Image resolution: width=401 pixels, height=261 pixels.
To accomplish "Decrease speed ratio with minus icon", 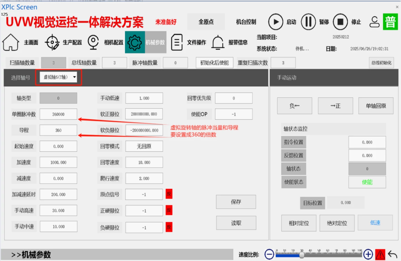I will coord(269,254).
